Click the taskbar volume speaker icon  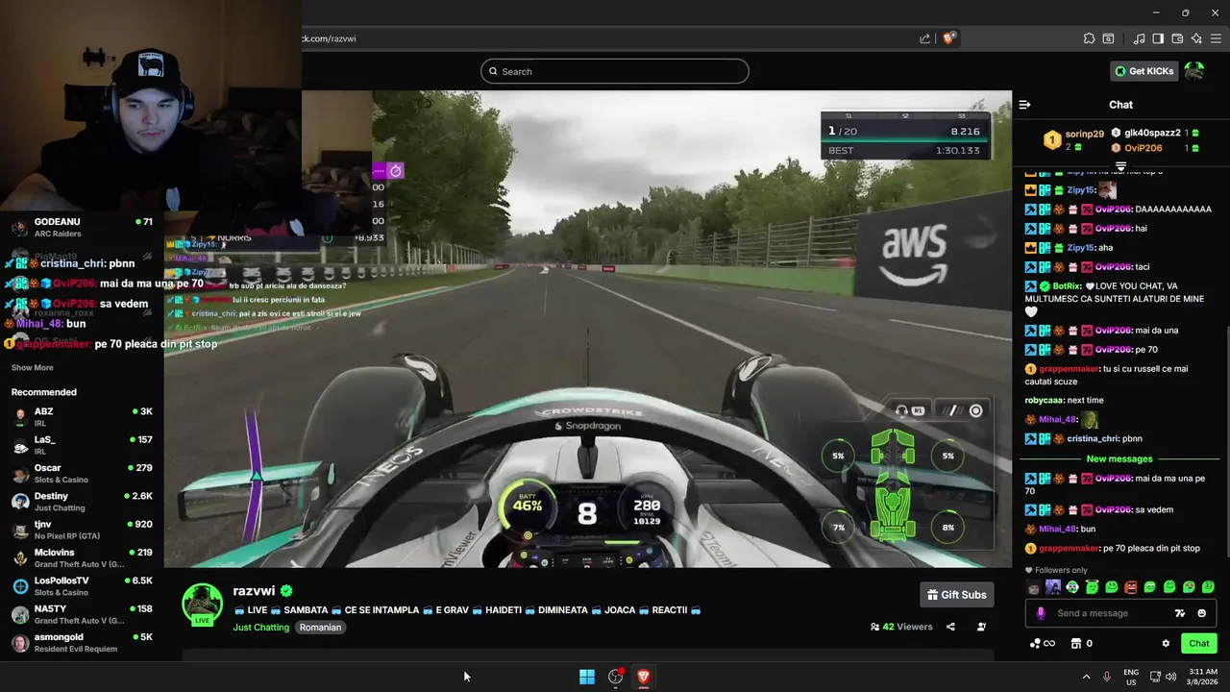tap(1170, 677)
